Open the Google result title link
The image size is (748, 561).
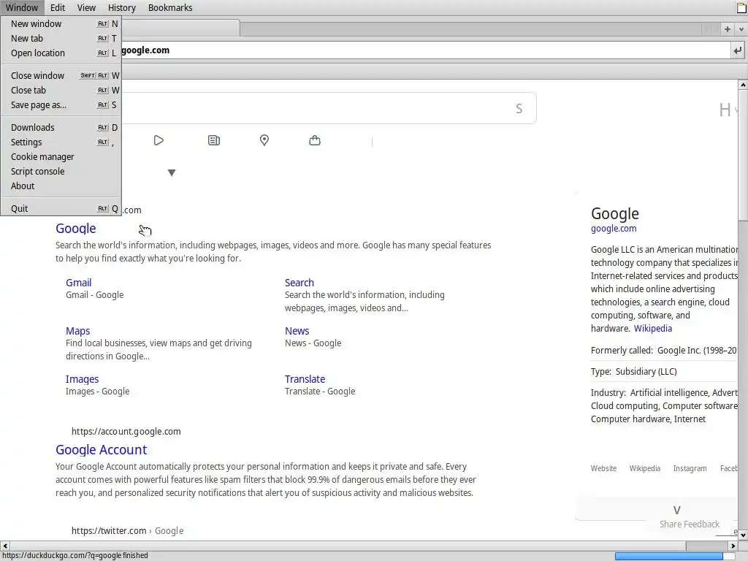(76, 229)
